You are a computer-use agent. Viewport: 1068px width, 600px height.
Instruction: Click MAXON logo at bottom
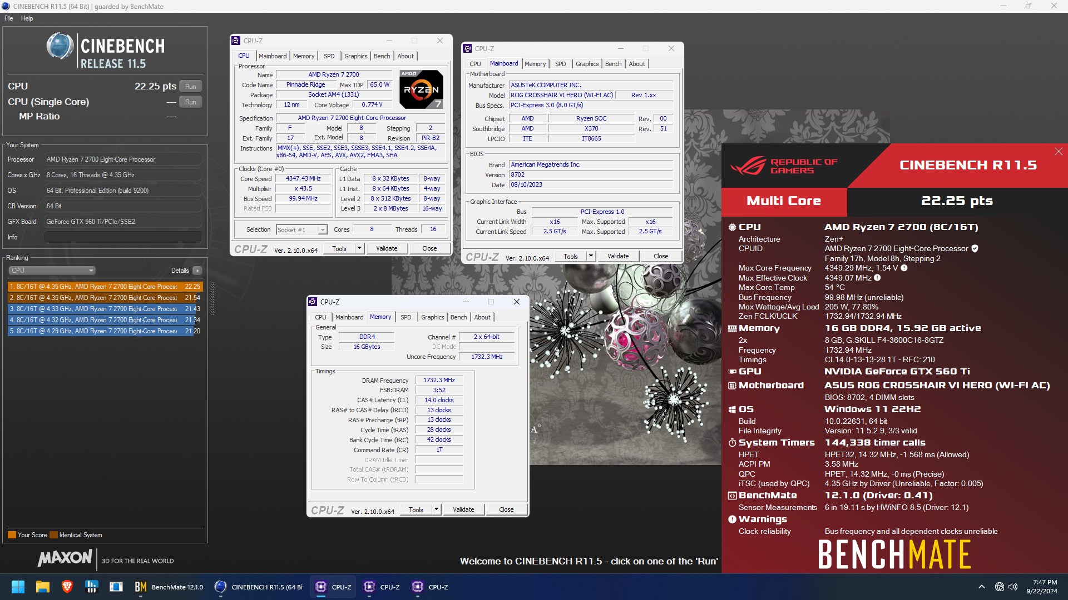(65, 558)
